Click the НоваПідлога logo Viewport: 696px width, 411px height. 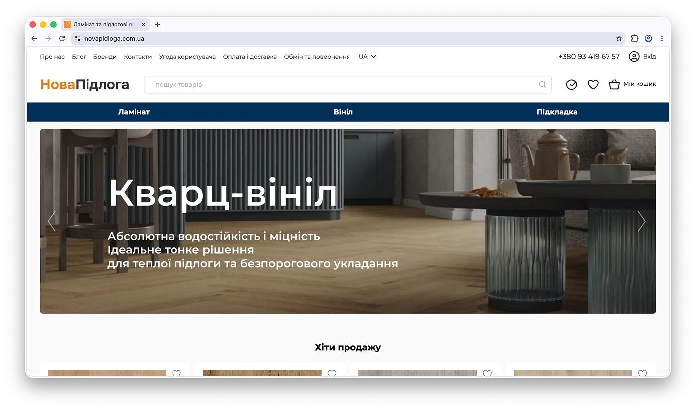85,84
